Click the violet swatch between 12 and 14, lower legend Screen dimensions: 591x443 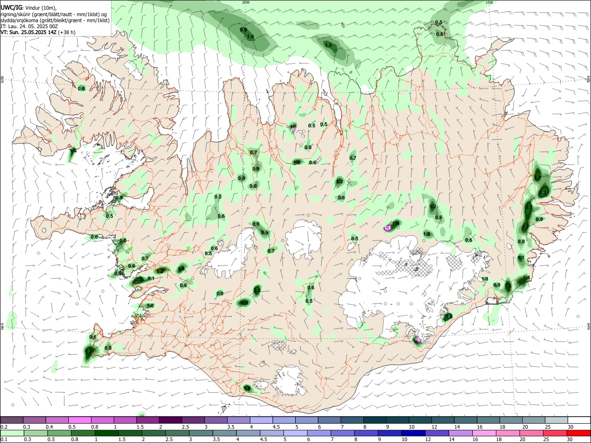436,433
